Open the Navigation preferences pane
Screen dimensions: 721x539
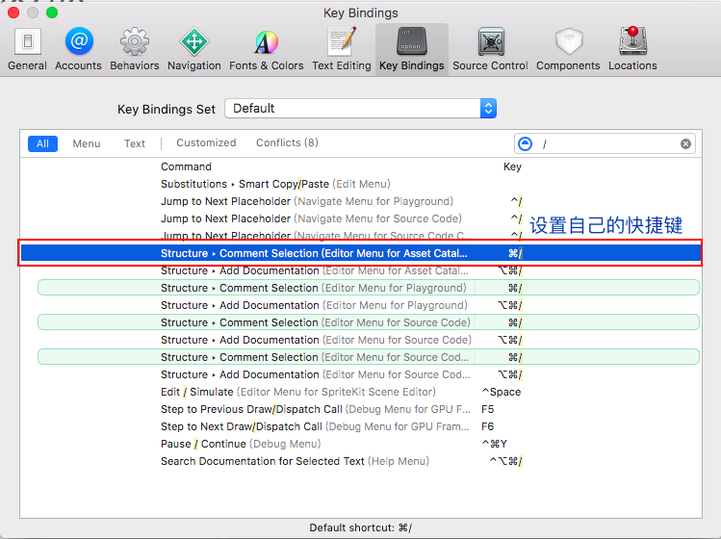tap(194, 49)
